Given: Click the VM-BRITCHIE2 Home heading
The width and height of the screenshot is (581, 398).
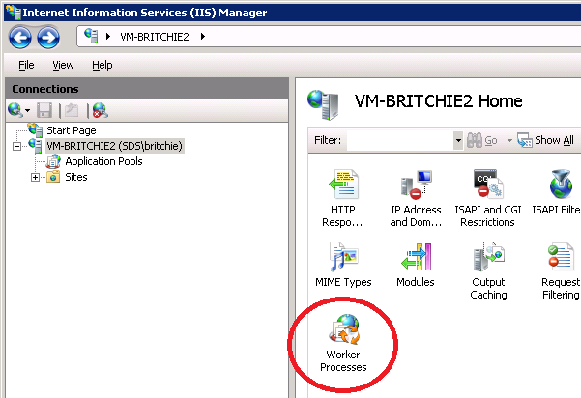Looking at the screenshot, I should click(x=438, y=101).
